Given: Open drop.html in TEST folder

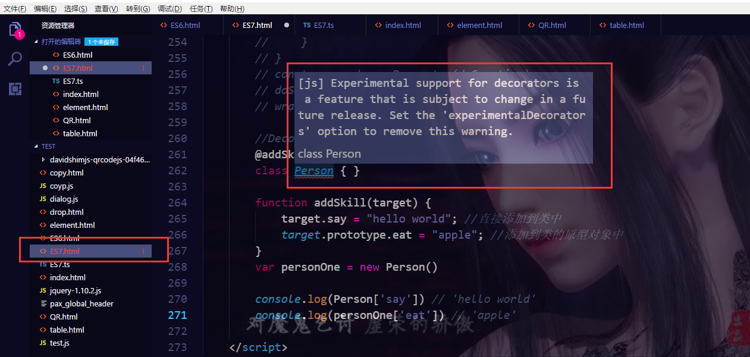Looking at the screenshot, I should 90,212.
